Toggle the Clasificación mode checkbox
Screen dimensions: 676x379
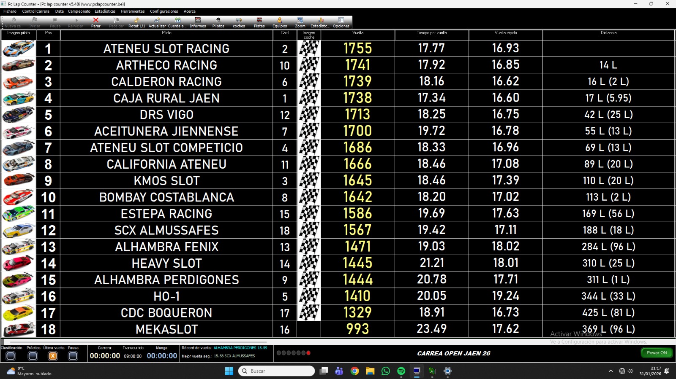coord(11,356)
